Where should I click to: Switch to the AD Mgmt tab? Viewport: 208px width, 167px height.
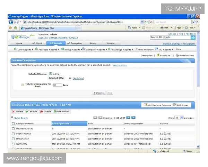[37, 43]
